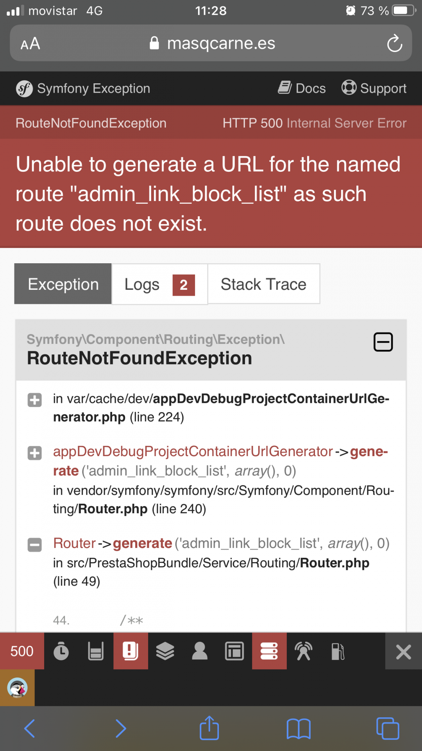
Task: Tap Safari's share icon
Action: tap(209, 728)
